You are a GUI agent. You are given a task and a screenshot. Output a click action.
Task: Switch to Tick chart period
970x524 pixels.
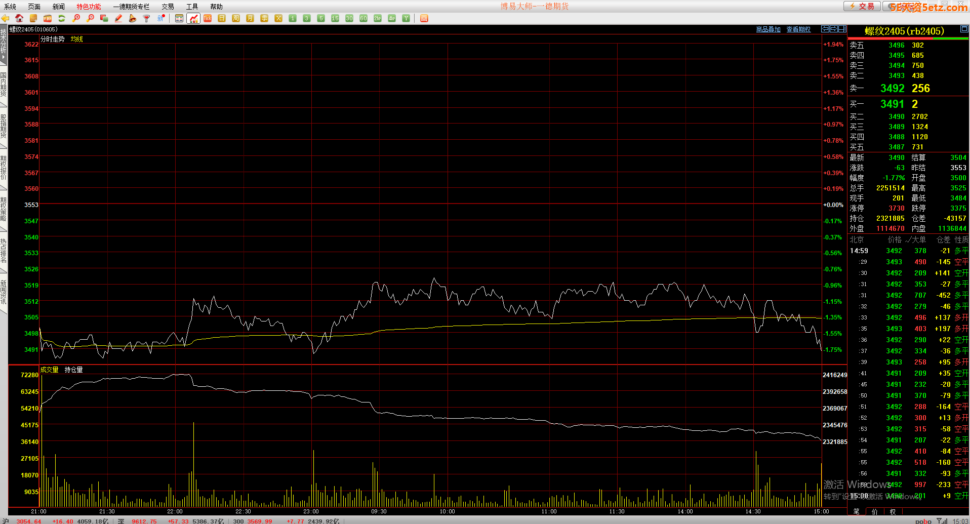pyautogui.click(x=208, y=18)
